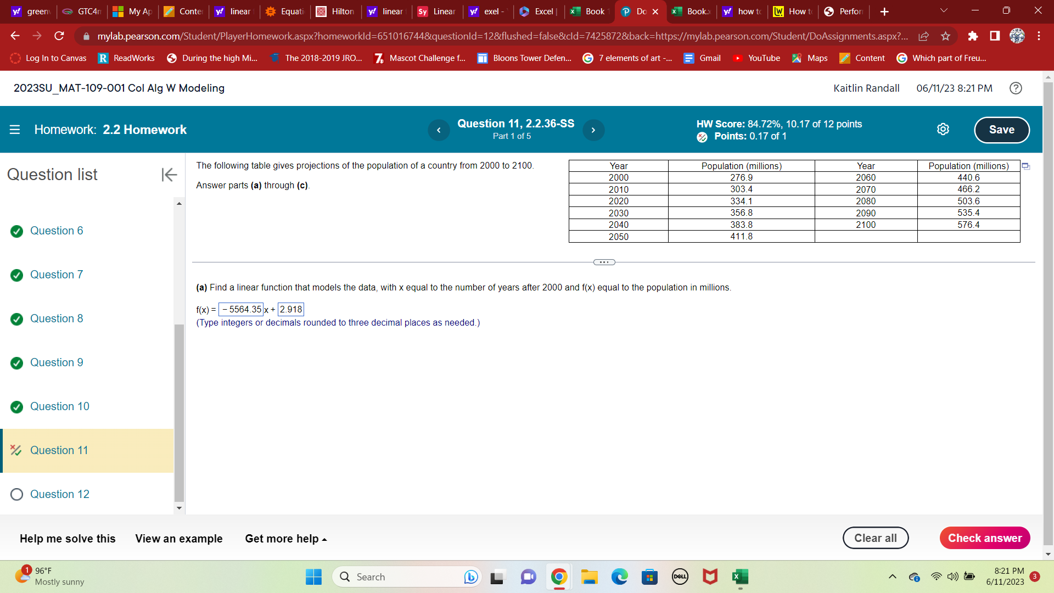Screen dimensions: 1054x593
Task: Click the Clear all button
Action: click(875, 538)
